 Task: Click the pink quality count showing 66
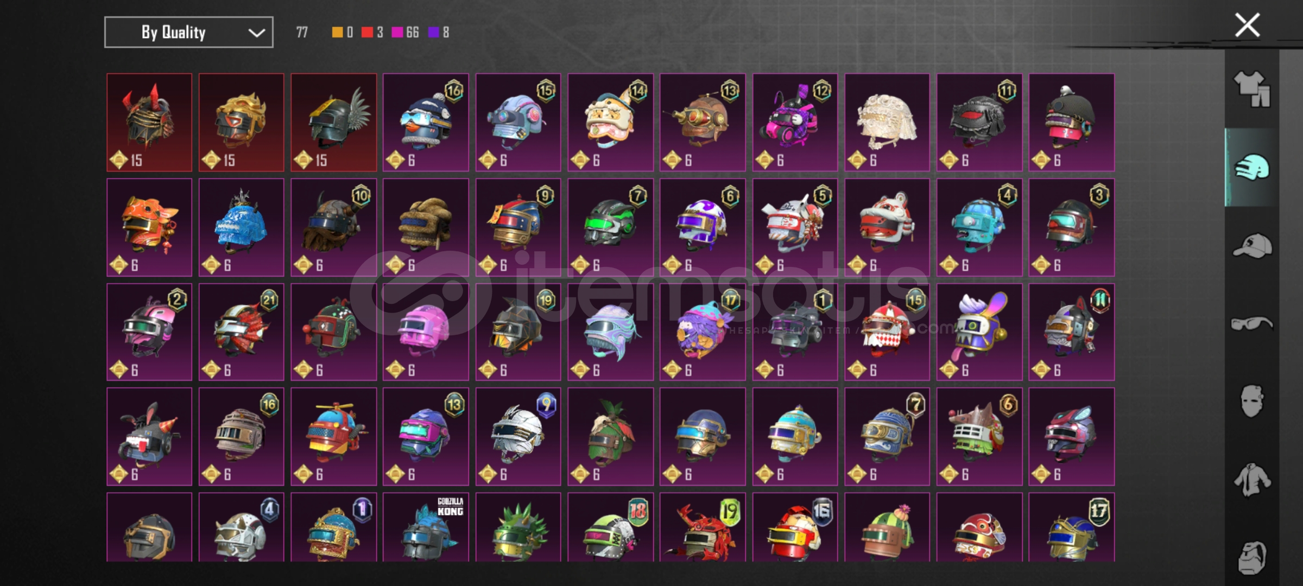[405, 33]
